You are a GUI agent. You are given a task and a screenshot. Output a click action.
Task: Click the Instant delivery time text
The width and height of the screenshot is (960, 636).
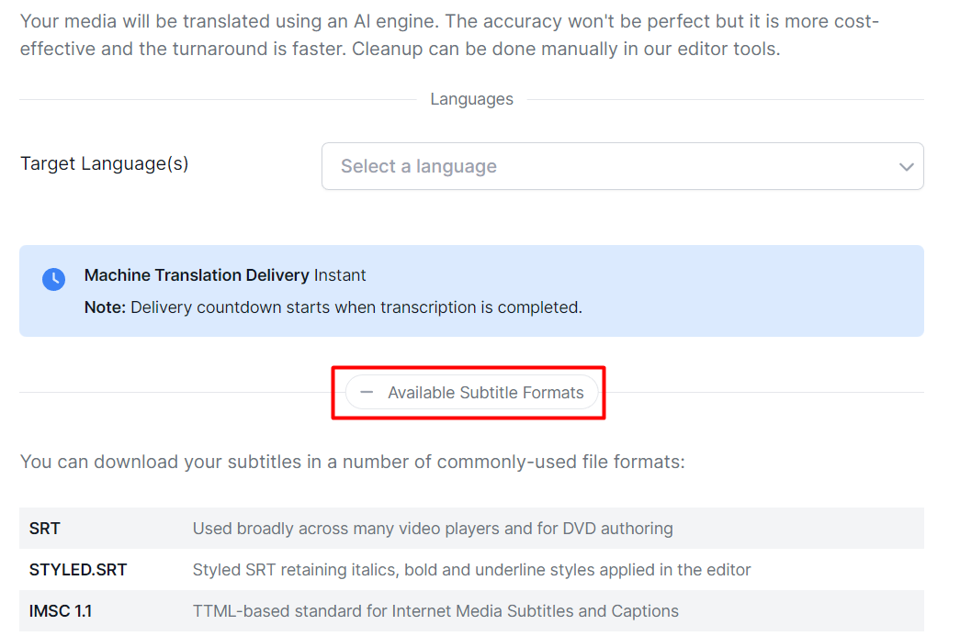(x=340, y=275)
